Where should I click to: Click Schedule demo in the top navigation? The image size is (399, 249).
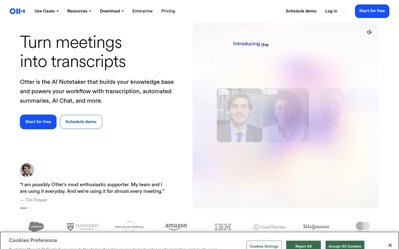point(301,11)
